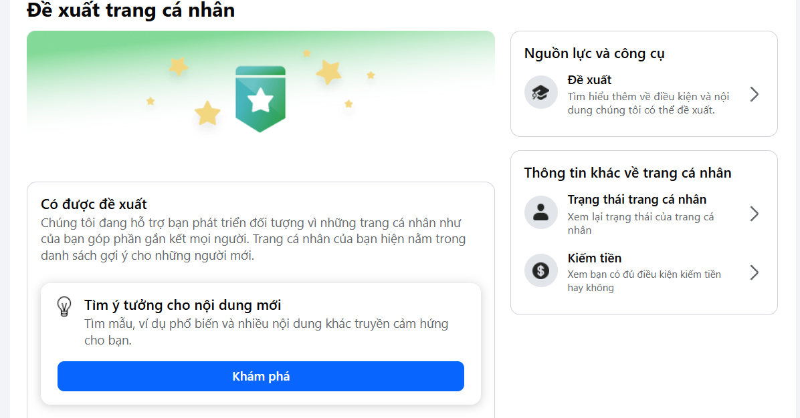The height and width of the screenshot is (418, 800).
Task: Click the "Có được đề xuất" section heading
Action: point(94,204)
